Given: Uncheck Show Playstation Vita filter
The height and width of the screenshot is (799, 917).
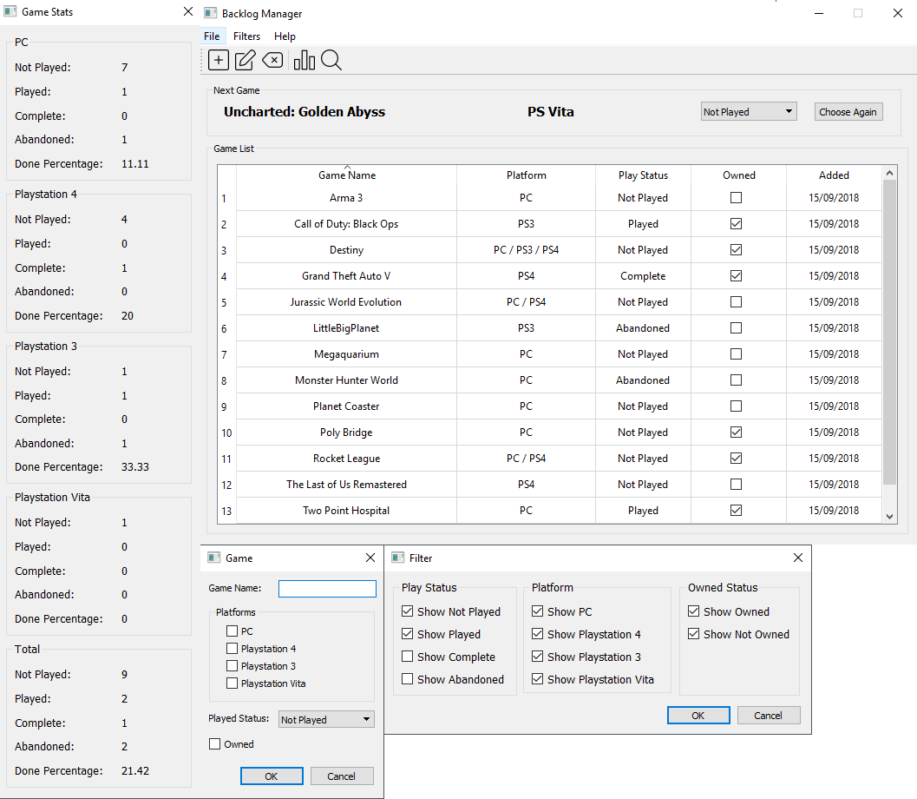Looking at the screenshot, I should pyautogui.click(x=538, y=679).
